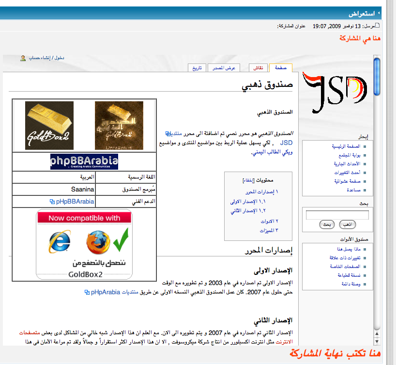The image size is (396, 365).
Task: Click the green checkmark icon
Action: coord(120,238)
